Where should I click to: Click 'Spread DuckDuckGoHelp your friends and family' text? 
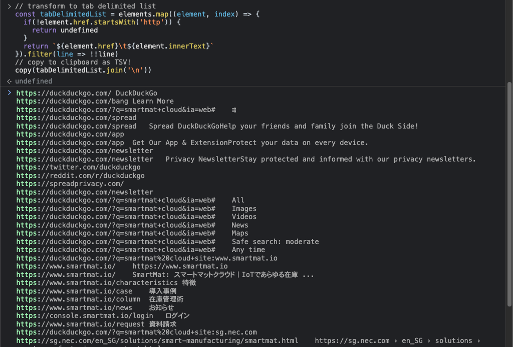[284, 126]
